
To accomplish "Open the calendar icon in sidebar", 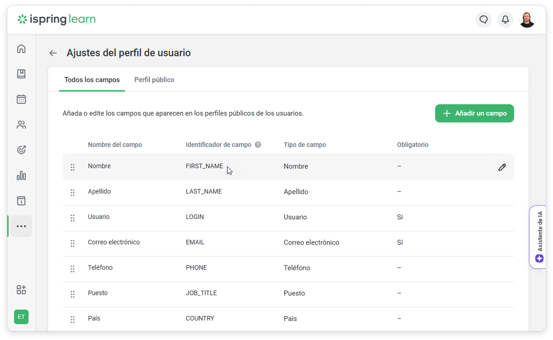I will (21, 99).
